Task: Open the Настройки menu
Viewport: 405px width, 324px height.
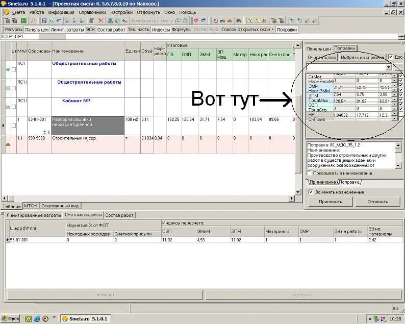Action: [x=121, y=12]
